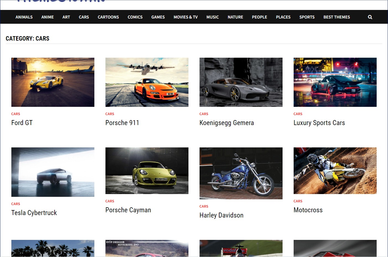
Task: Open the Vodafone race car thumbnail
Action: (x=241, y=248)
